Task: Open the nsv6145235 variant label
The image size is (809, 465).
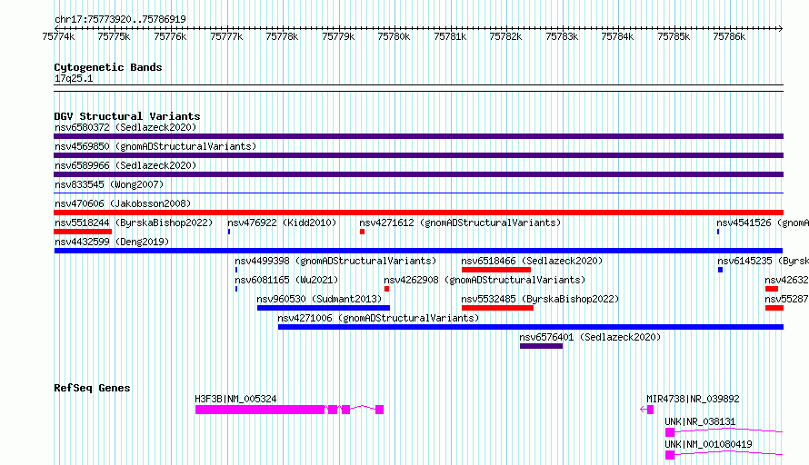Action: [763, 261]
